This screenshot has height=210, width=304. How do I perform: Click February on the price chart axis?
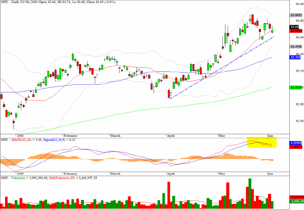tap(70, 136)
